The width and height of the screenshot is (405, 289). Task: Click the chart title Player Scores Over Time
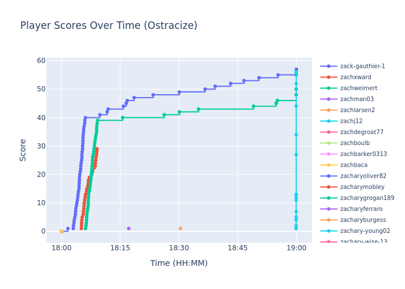(x=109, y=26)
